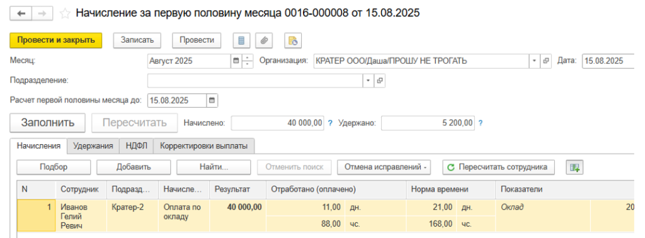
Task: Expand the Подразделение dropdown list
Action: [368, 81]
